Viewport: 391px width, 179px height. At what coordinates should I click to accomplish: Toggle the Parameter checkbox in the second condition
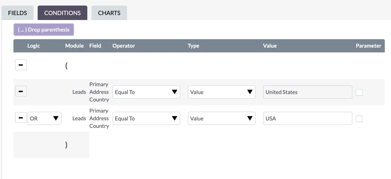coord(359,118)
